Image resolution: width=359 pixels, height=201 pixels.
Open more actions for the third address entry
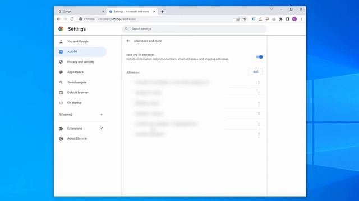pos(259,103)
